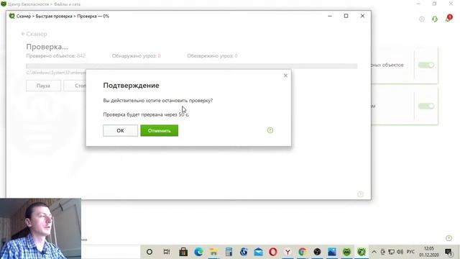Viewport: 460px width, 259px height.
Task: Click the help icon at scanner window bottom
Action: point(360,194)
